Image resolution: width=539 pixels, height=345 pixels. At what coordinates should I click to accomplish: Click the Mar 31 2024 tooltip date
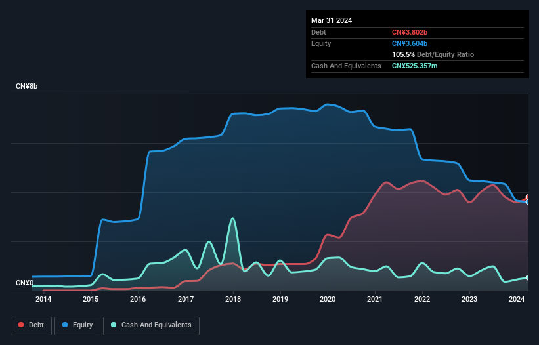point(332,20)
